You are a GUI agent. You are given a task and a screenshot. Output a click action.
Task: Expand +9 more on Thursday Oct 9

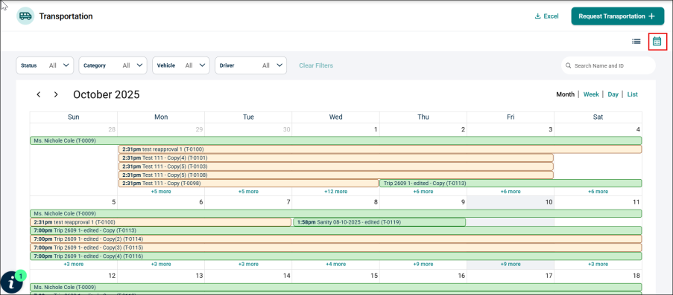[x=423, y=265]
